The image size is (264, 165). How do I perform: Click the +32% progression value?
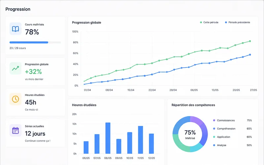pyautogui.click(x=33, y=72)
